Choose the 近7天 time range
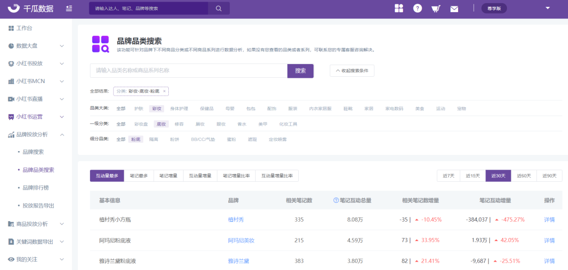 pyautogui.click(x=449, y=176)
